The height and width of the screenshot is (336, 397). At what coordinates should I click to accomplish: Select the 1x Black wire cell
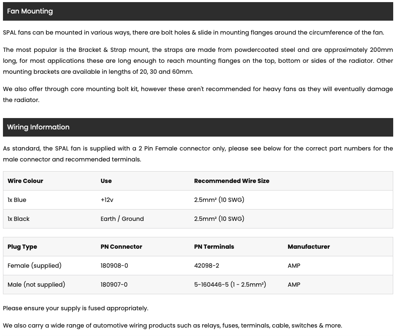point(19,219)
